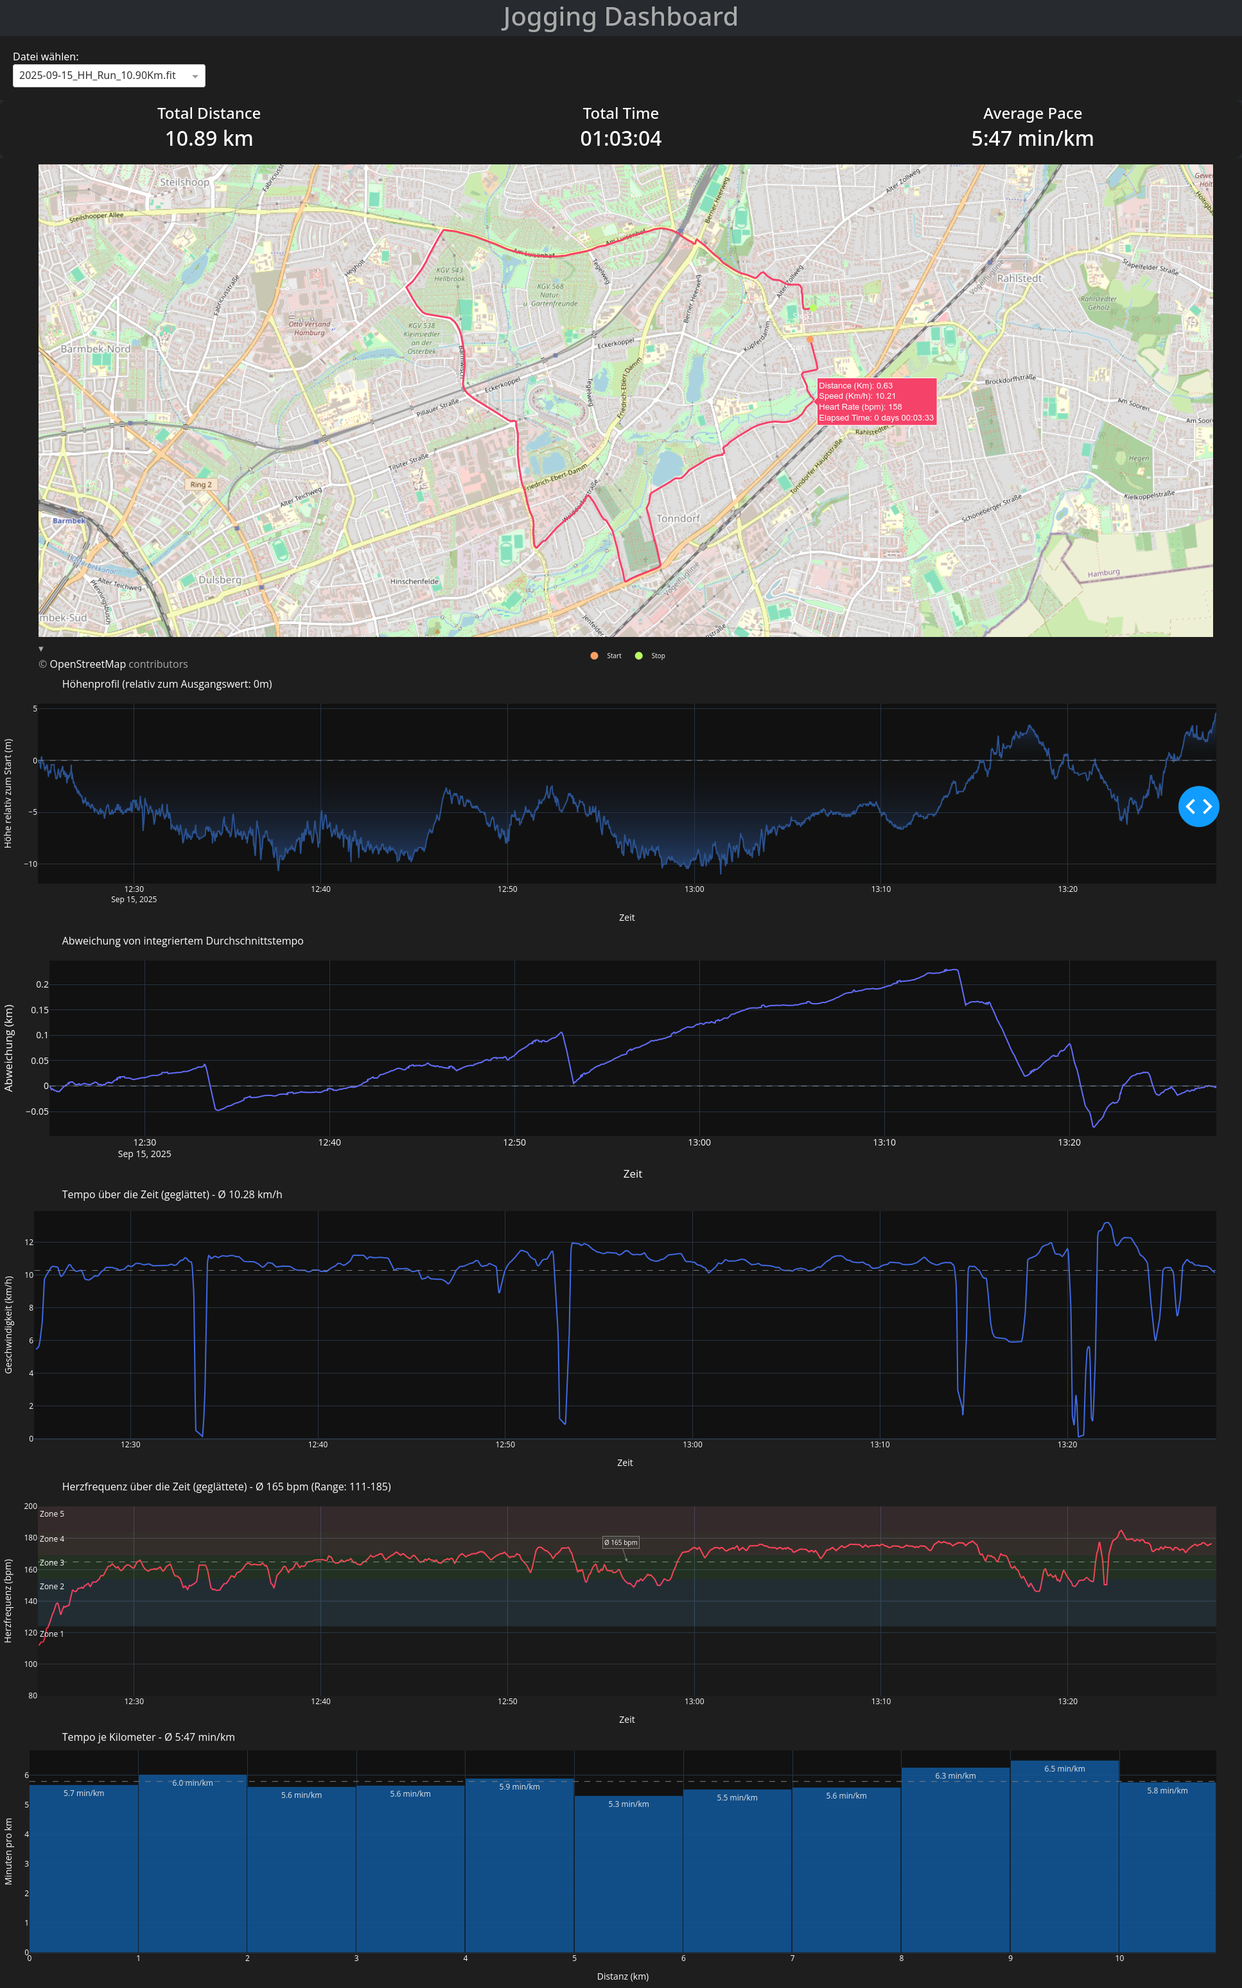Viewport: 1242px width, 1988px height.
Task: Click the Total Distance 10.89 km card
Action: (209, 127)
